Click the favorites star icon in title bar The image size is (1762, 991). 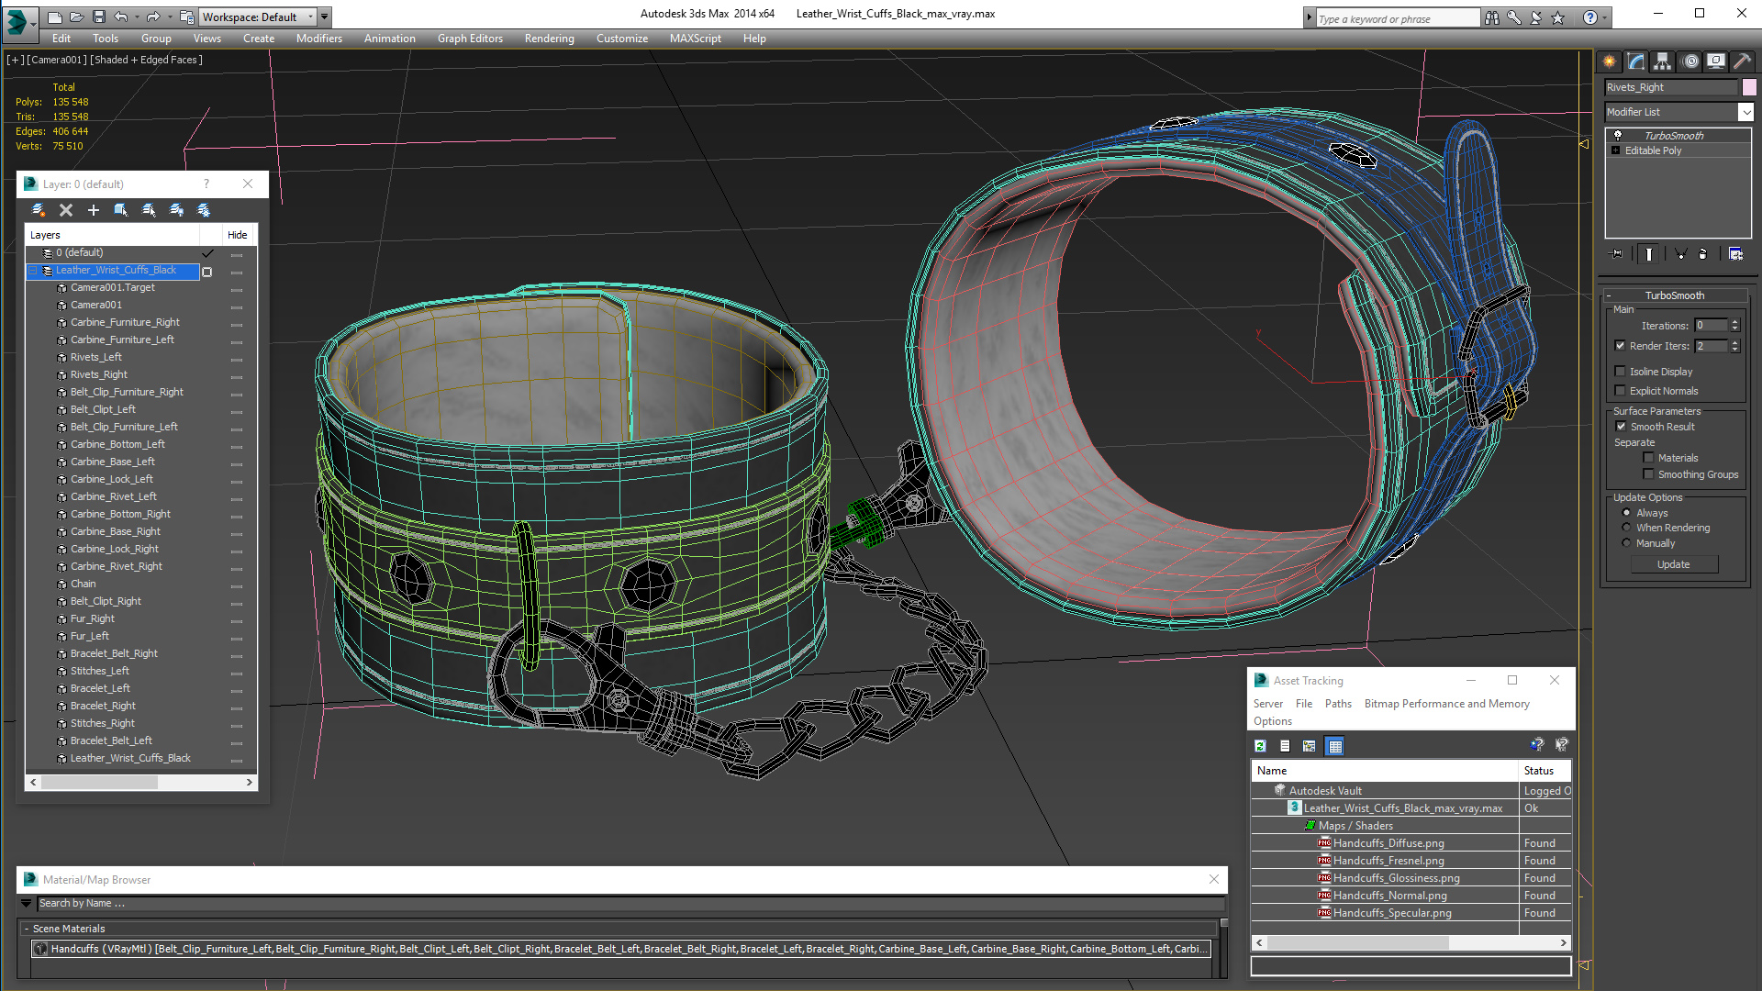1557,17
